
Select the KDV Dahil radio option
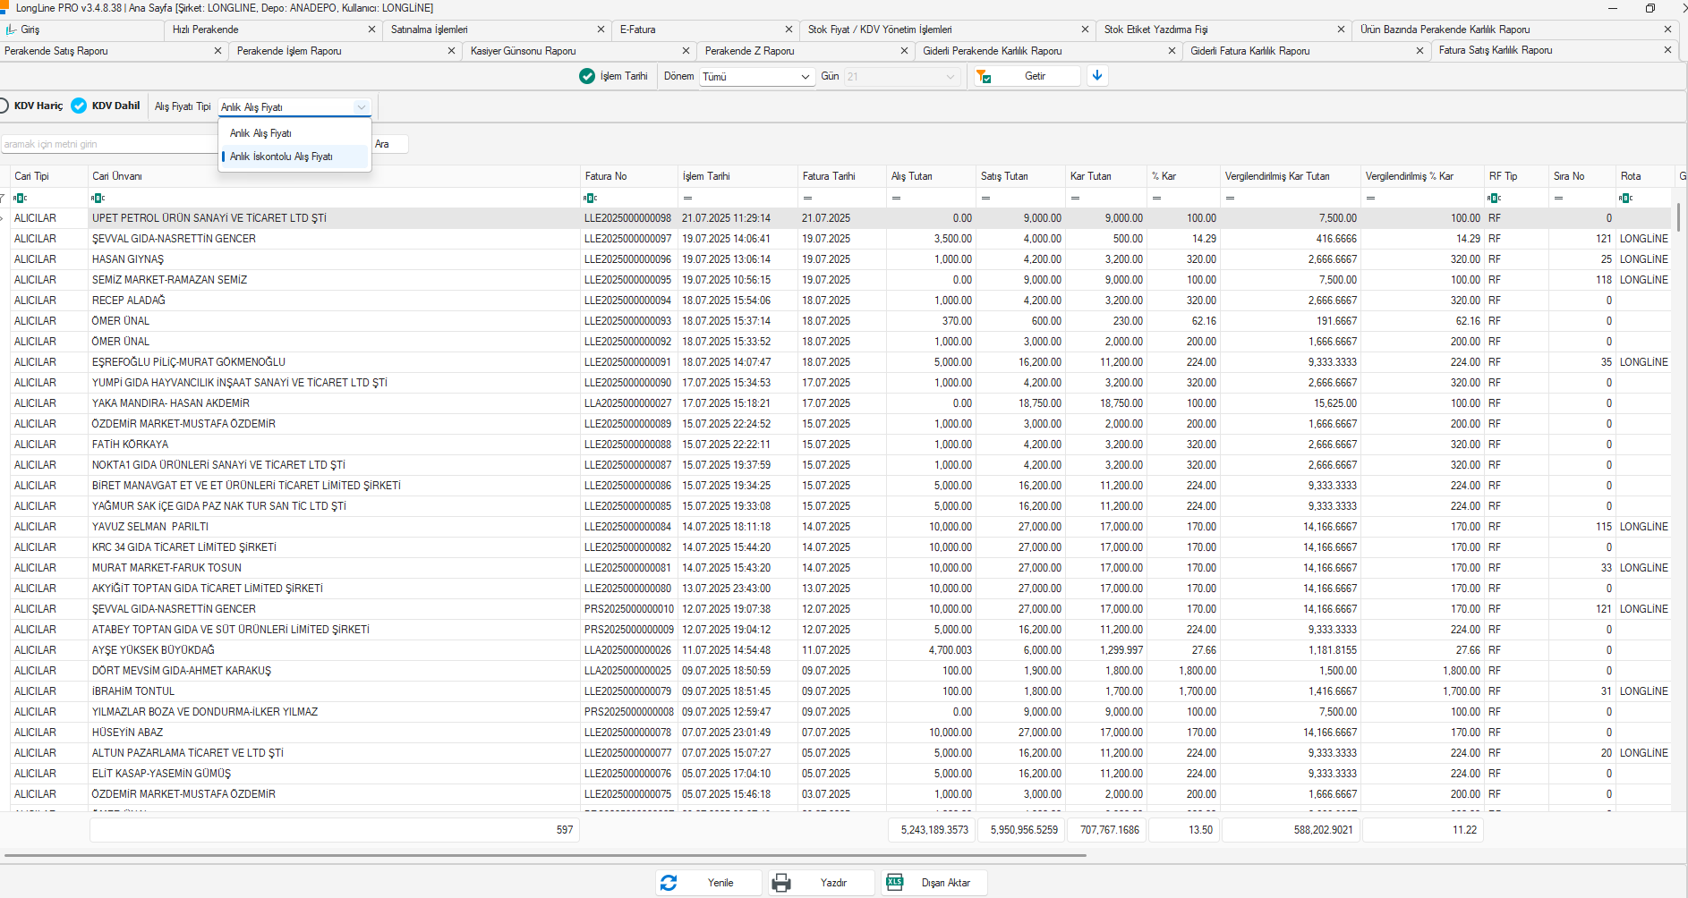[79, 106]
